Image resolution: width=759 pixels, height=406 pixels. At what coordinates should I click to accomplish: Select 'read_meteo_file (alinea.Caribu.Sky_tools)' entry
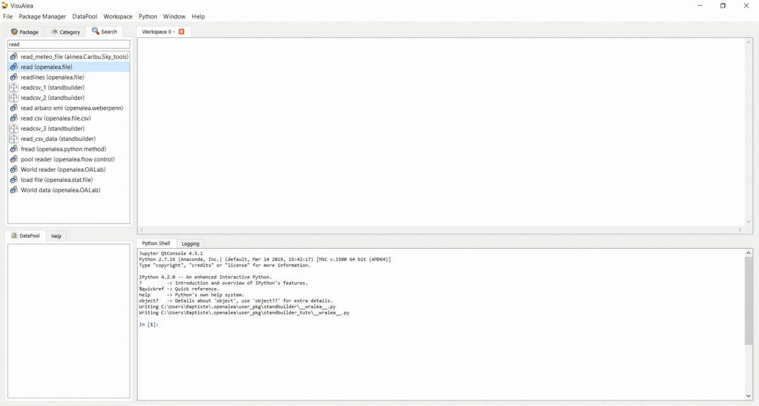tap(68, 57)
